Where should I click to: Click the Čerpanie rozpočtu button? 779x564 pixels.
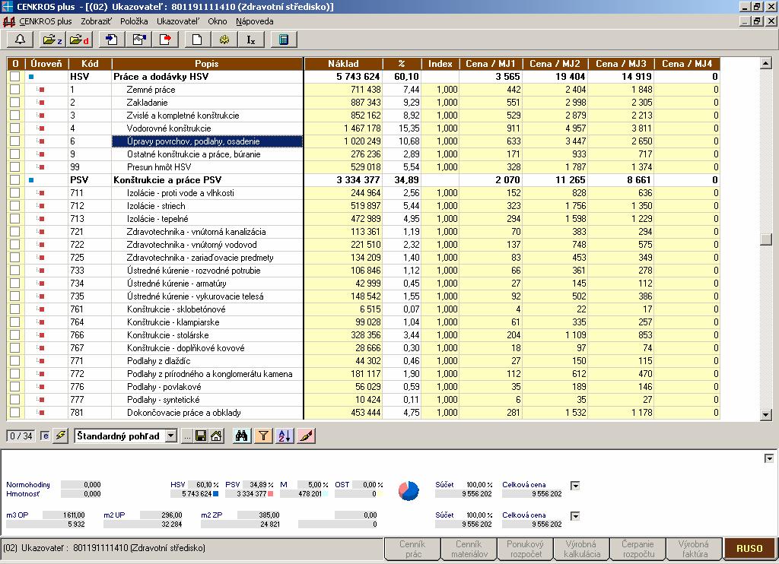tap(638, 549)
